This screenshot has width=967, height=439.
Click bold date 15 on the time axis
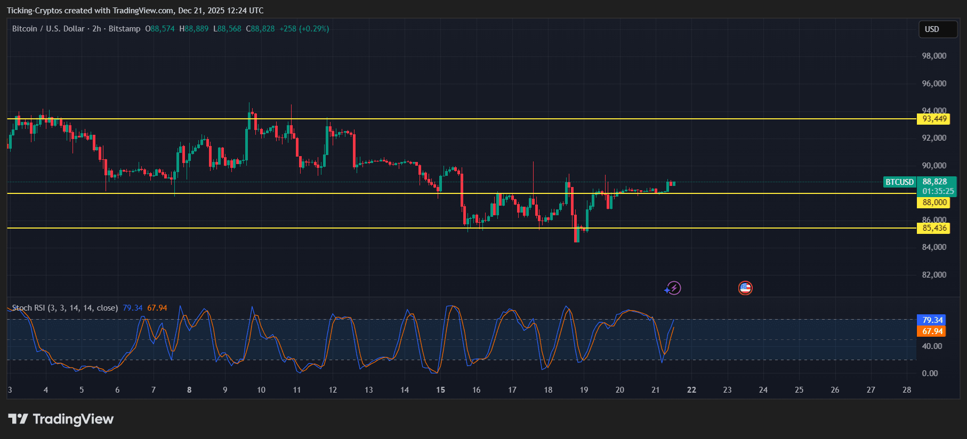440,390
